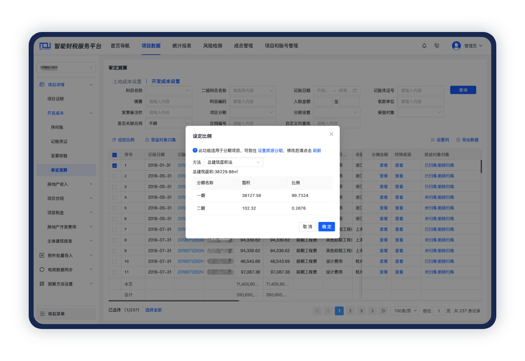Switch to 土地成本设置 tab
Image resolution: width=525 pixels, height=361 pixels.
(127, 82)
